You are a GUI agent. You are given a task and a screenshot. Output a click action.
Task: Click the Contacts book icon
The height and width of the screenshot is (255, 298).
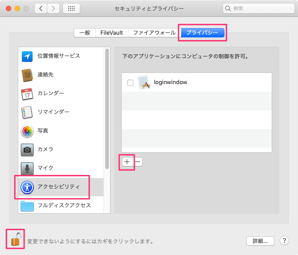pos(27,75)
